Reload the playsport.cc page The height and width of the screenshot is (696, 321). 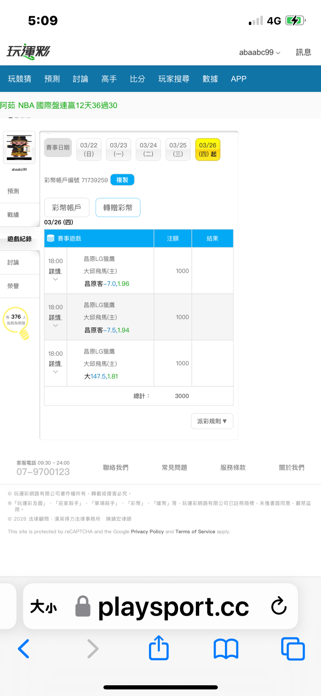[279, 606]
